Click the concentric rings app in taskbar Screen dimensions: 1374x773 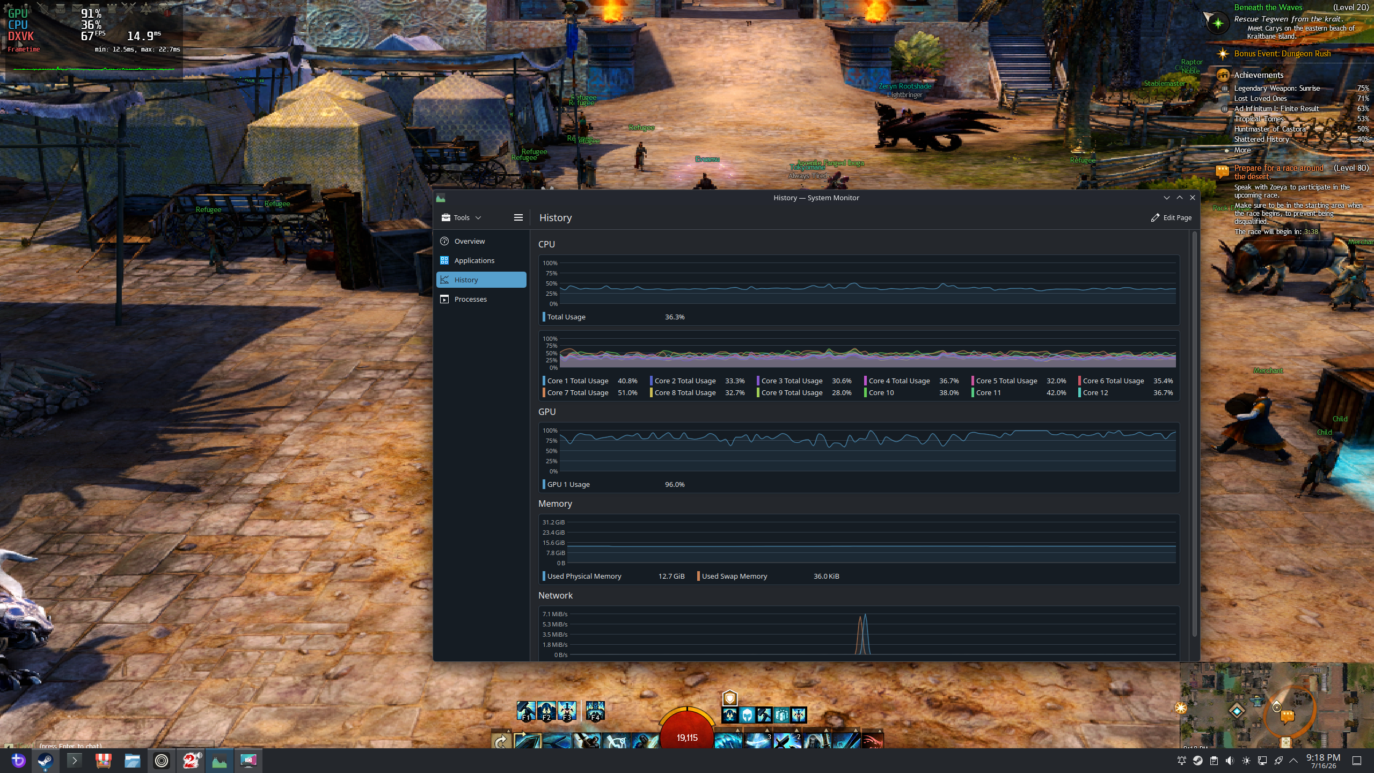coord(161,760)
